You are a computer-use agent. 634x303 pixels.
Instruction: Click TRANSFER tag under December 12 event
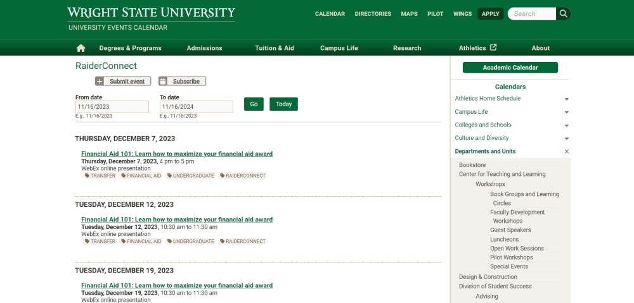click(x=100, y=241)
